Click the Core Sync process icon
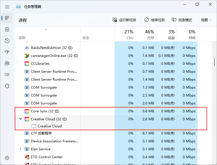Image resolution: width=217 pixels, height=165 pixels. [27, 111]
